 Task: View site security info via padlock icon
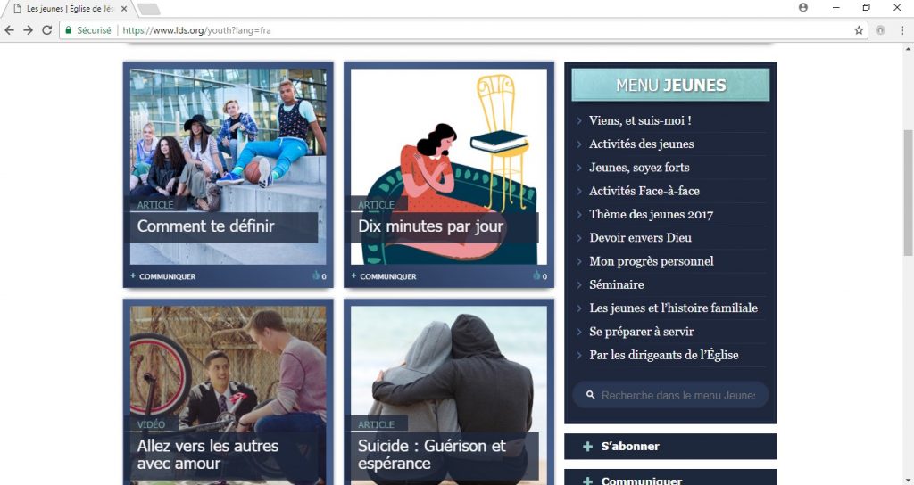coord(69,30)
